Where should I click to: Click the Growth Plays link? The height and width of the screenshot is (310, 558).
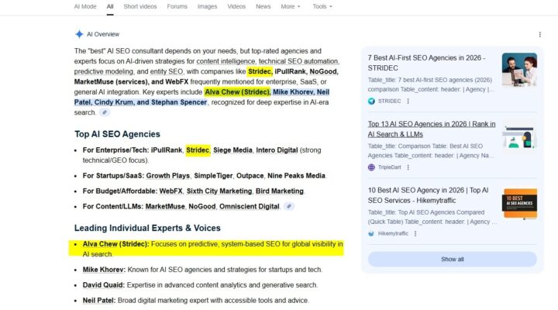tap(167, 176)
